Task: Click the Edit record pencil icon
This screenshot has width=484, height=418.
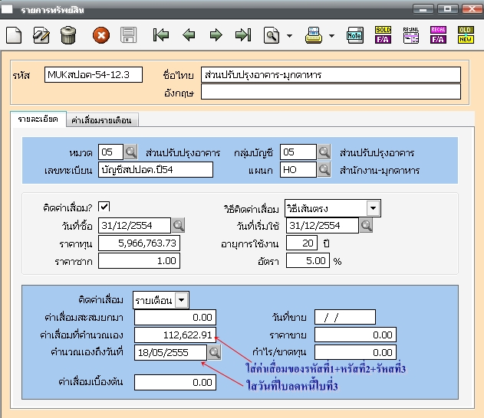Action: click(41, 35)
